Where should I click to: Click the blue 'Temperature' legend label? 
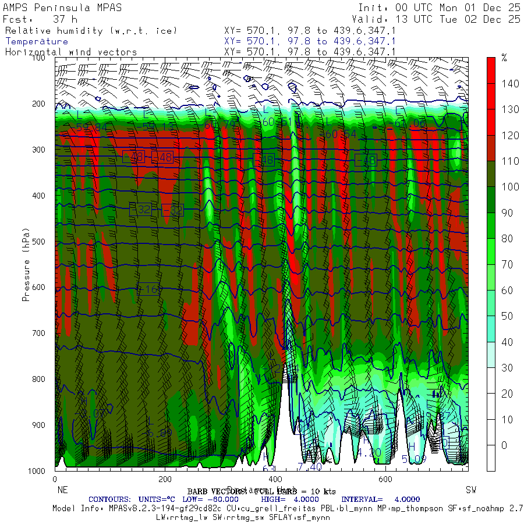pyautogui.click(x=37, y=41)
